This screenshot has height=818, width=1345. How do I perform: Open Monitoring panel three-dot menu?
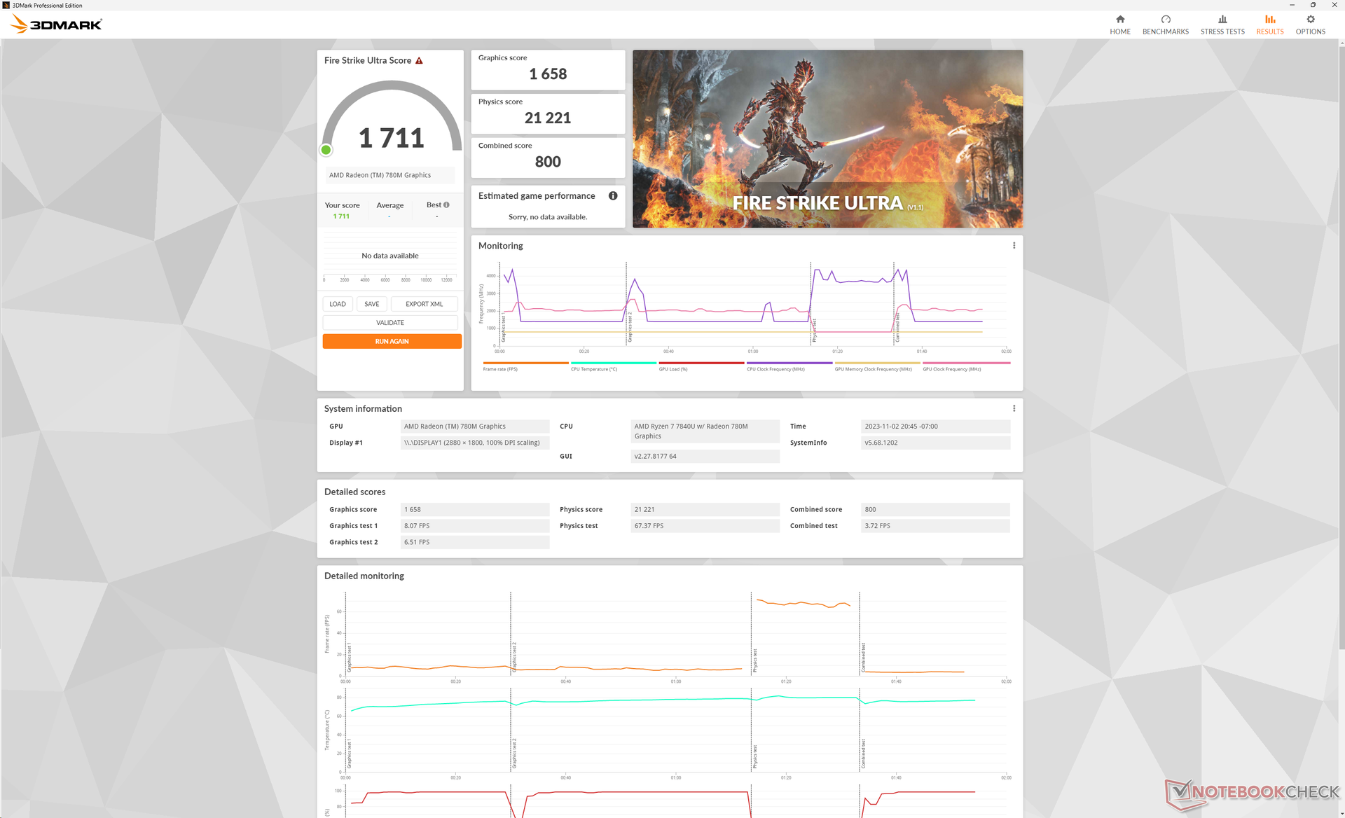pos(1014,246)
